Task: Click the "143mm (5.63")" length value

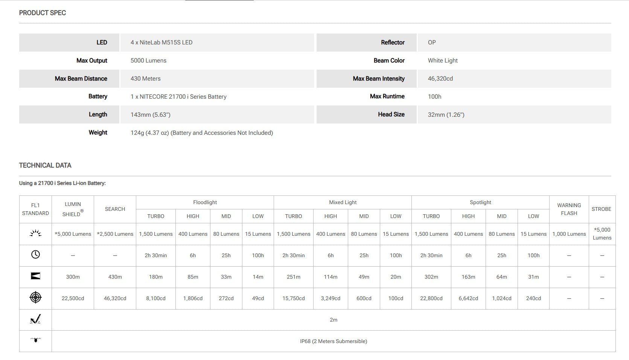Action: 151,115
